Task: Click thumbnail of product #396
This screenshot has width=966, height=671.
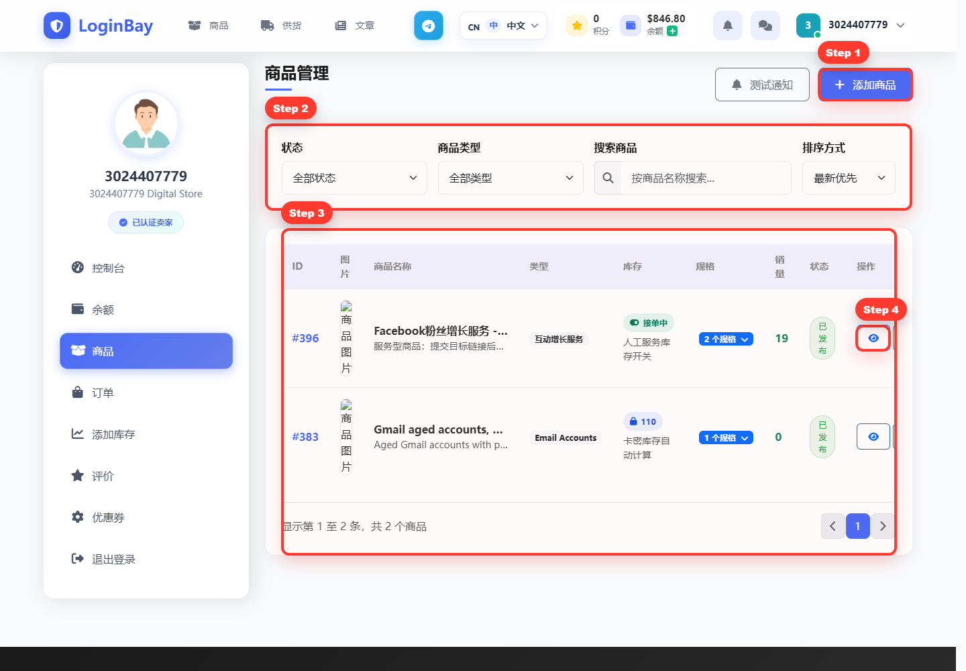Action: [346, 338]
